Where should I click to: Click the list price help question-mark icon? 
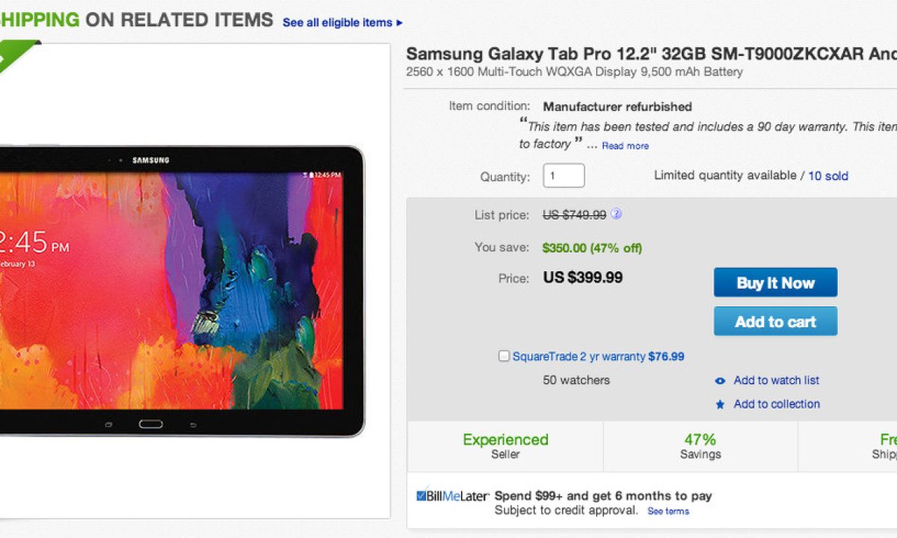coord(616,214)
